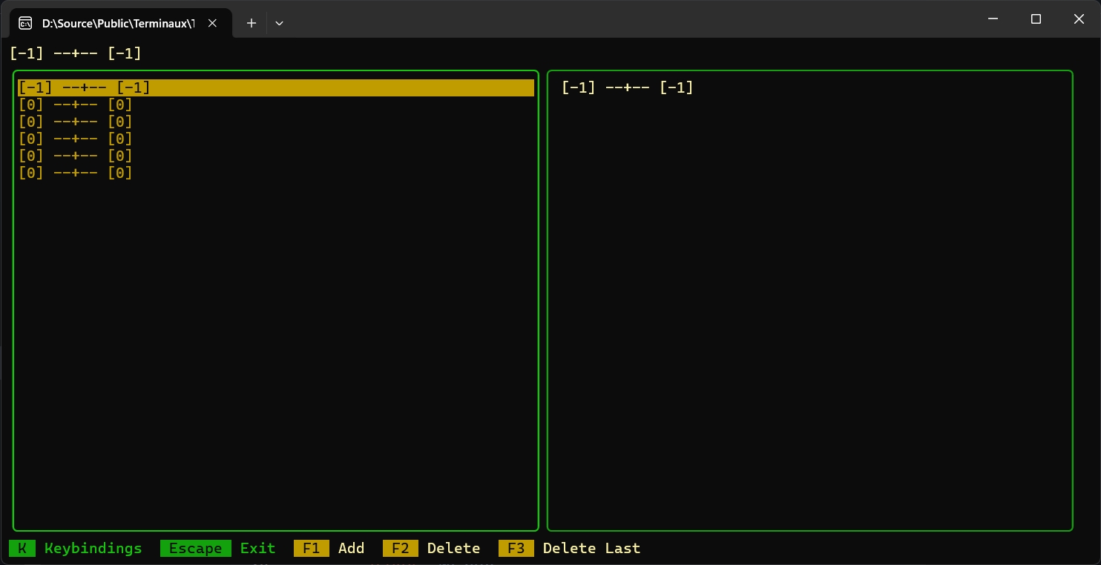Expand the new tab profile dropdown
This screenshot has height=565, width=1101.
[279, 23]
